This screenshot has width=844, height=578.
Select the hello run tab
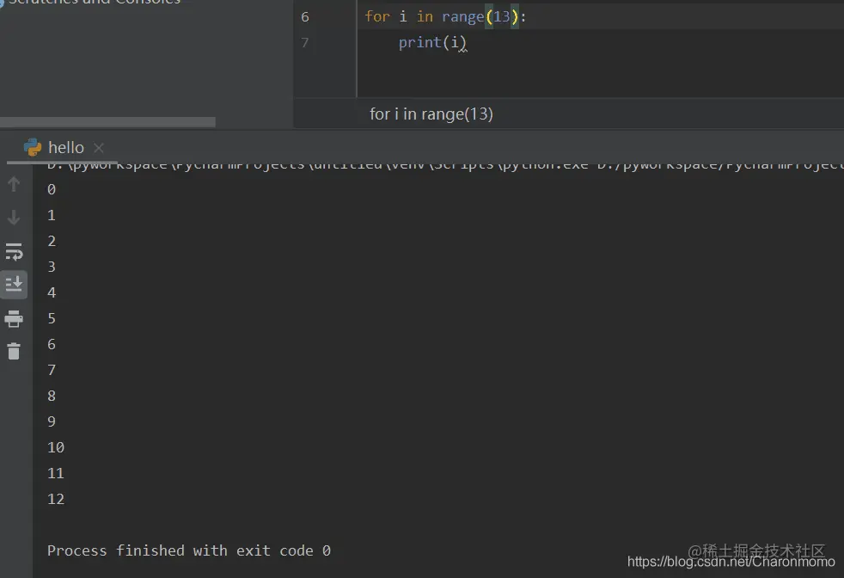63,148
